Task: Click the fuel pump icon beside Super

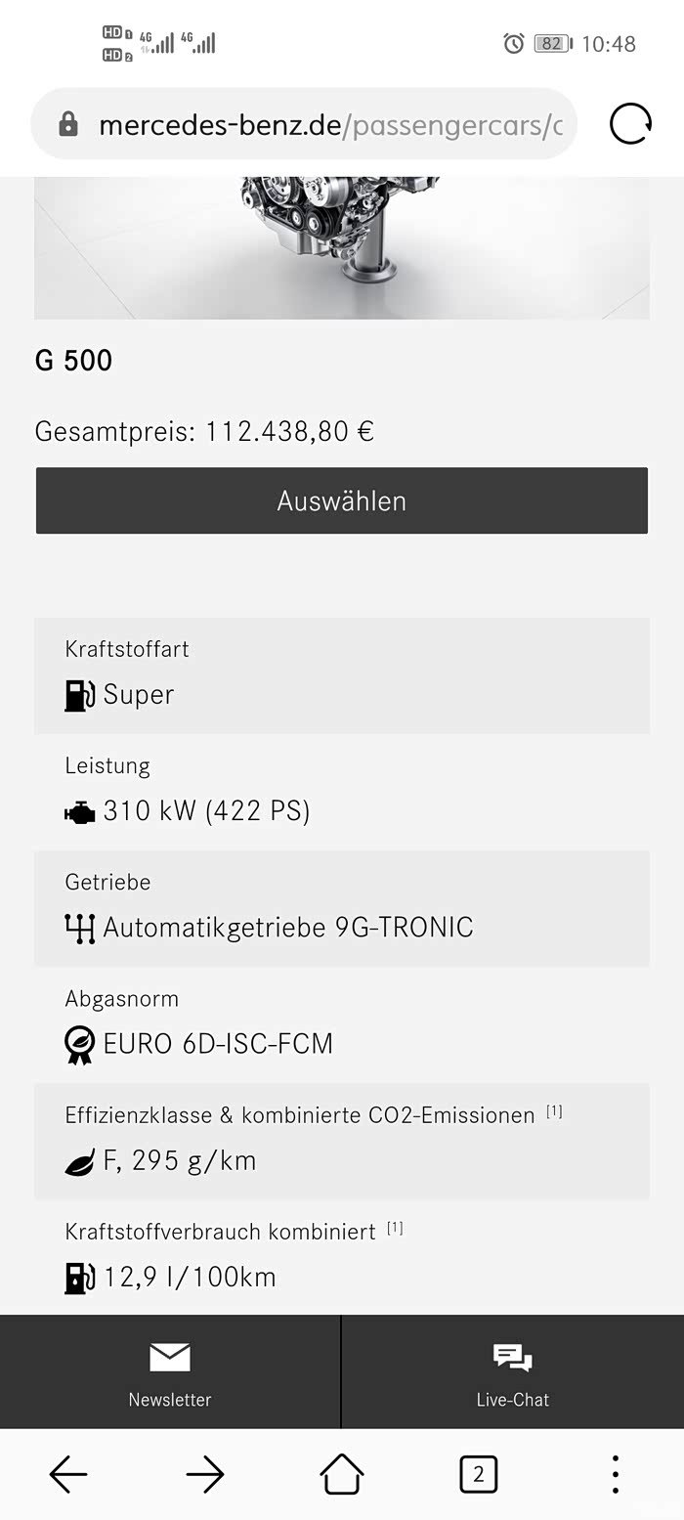Action: [79, 695]
